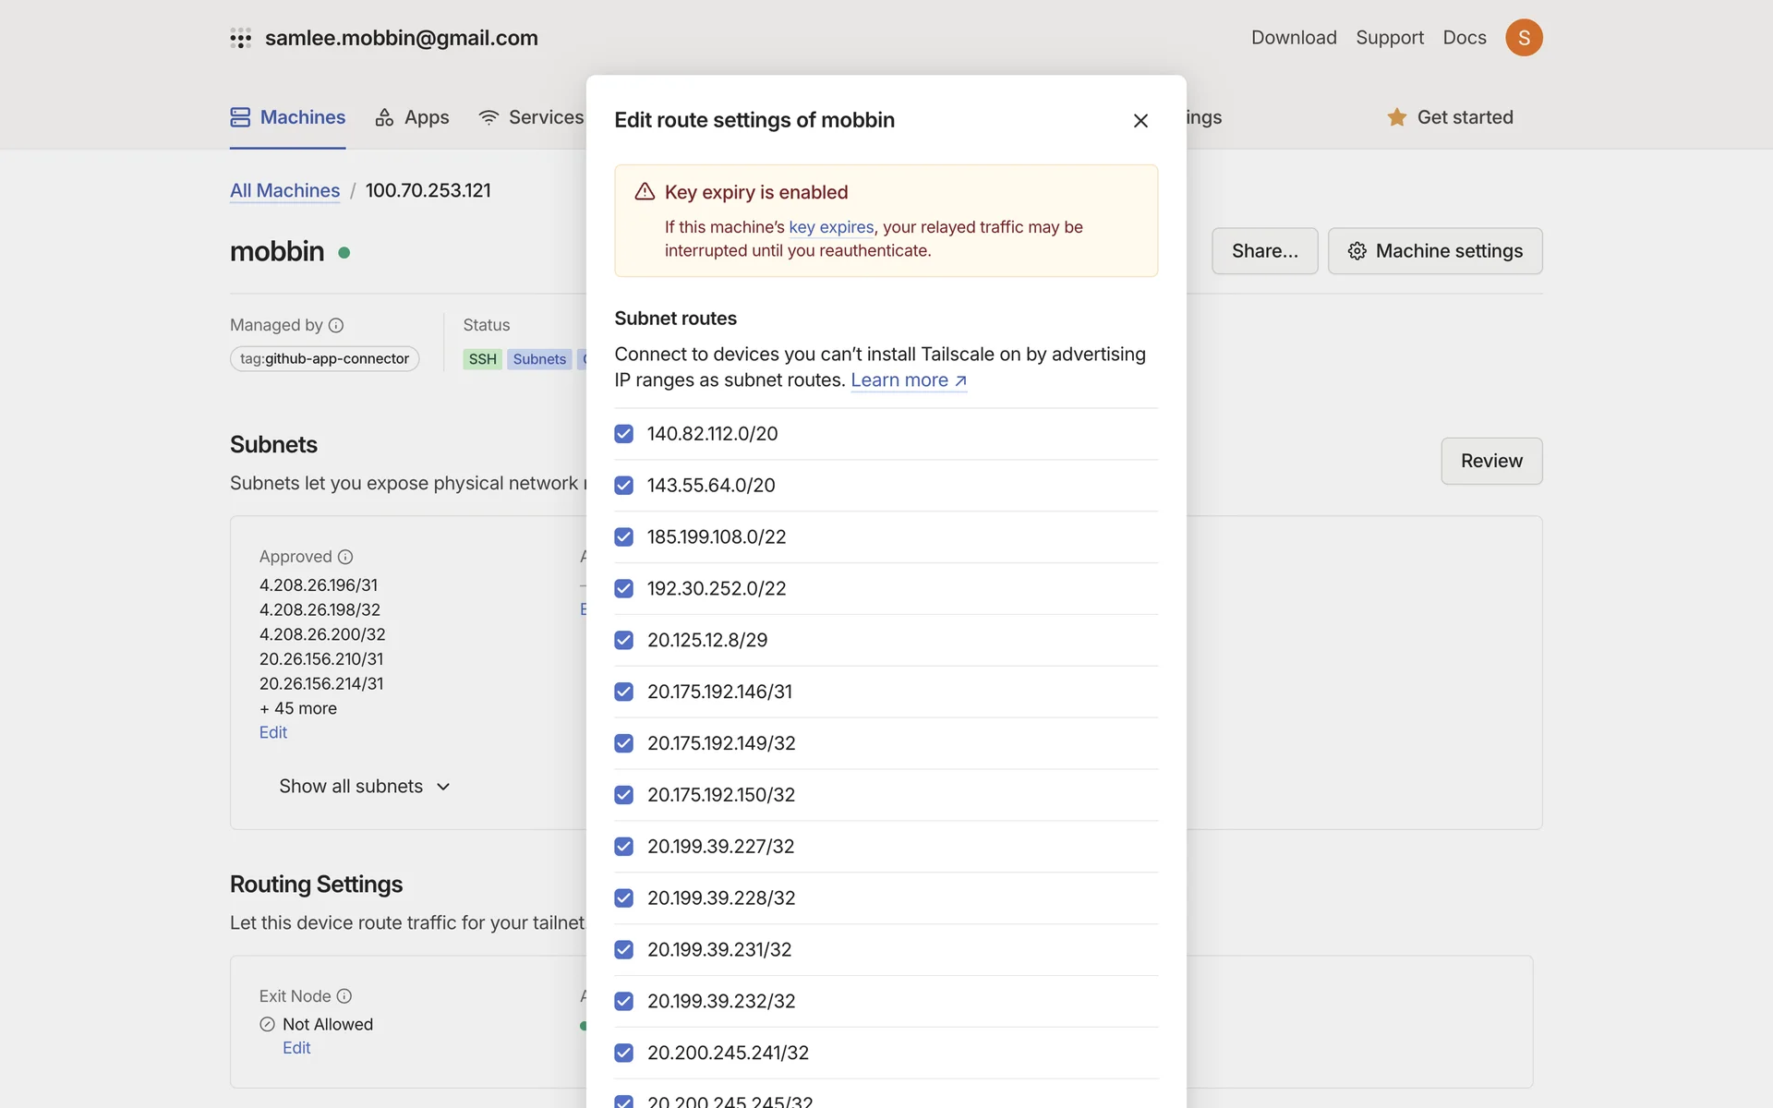Viewport: 1773px width, 1108px height.
Task: Open the Services tab
Action: [x=531, y=117]
